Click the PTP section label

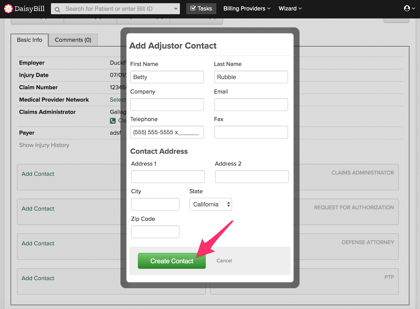pos(389,277)
